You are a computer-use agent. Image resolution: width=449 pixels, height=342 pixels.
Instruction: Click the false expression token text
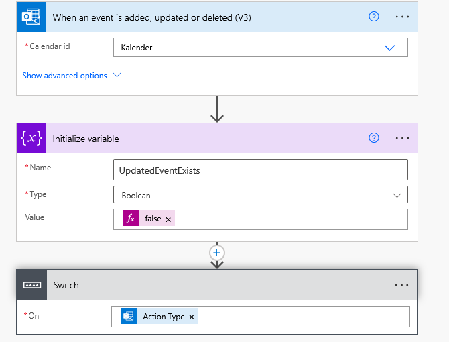[x=153, y=219]
